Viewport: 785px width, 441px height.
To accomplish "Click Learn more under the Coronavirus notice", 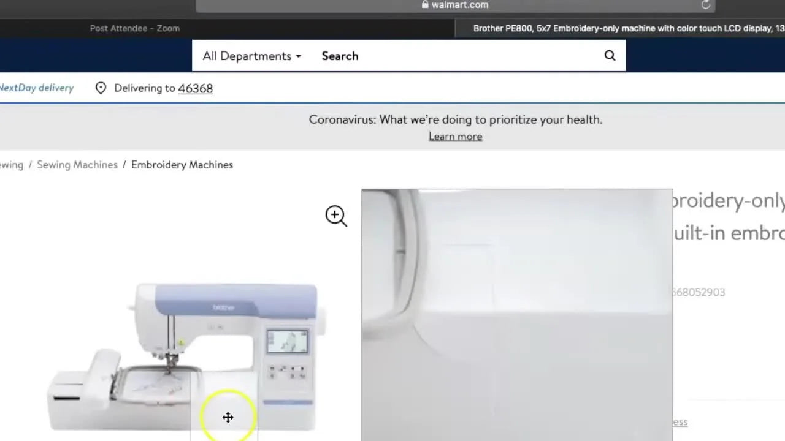I will click(455, 137).
